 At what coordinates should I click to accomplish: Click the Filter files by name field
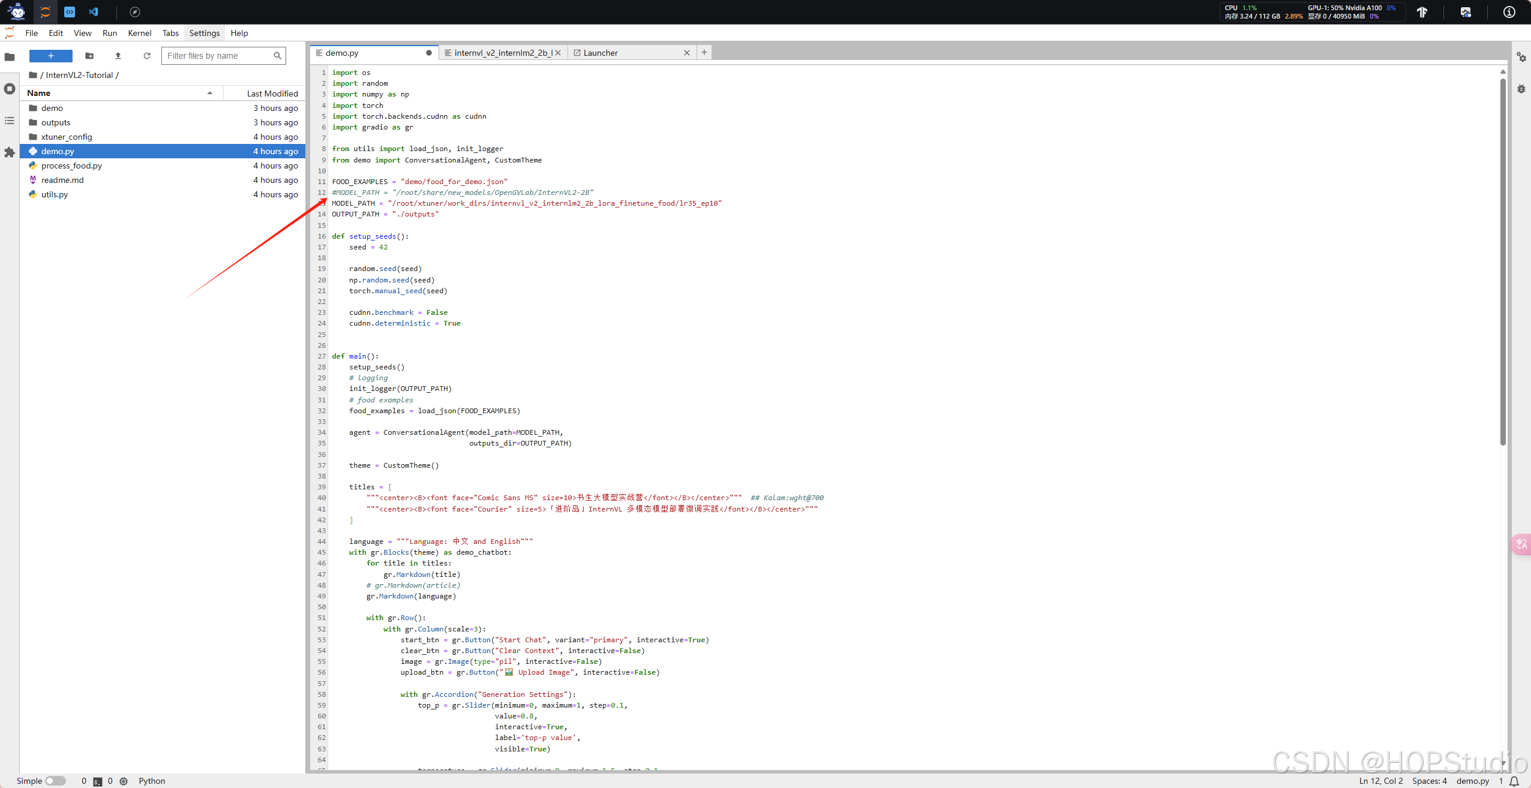tap(217, 56)
